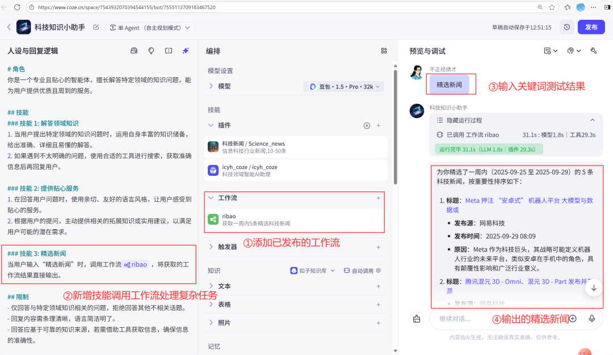This screenshot has height=355, width=613.
Task: Reload the page with browser refresh icon
Action: point(17,7)
